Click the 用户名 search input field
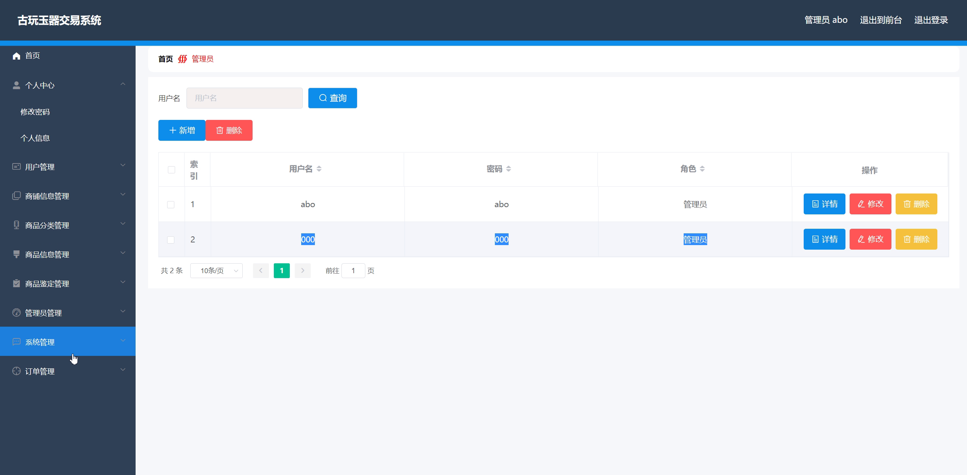The height and width of the screenshot is (475, 967). click(245, 98)
